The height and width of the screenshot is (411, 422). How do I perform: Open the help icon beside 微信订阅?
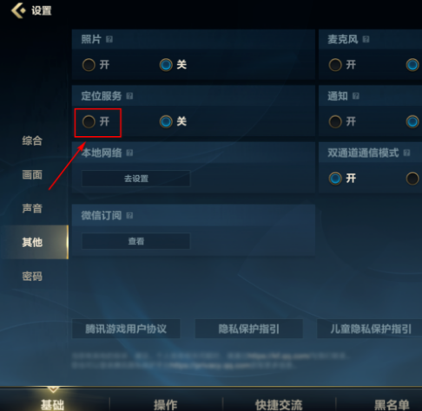tap(129, 215)
